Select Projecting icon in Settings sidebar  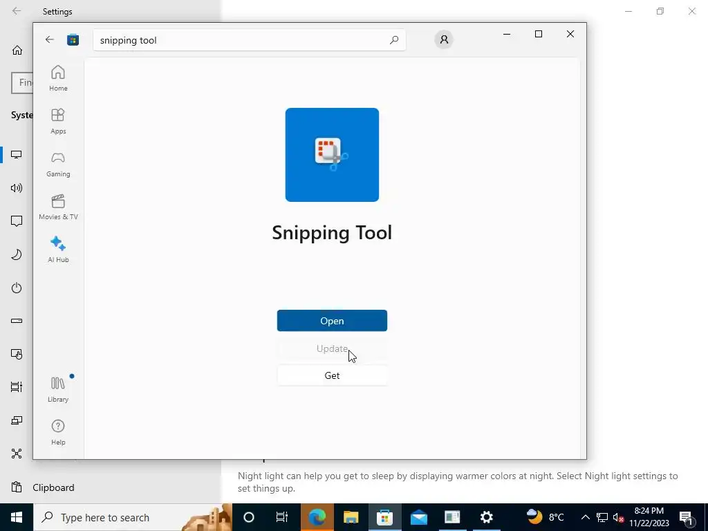tap(17, 420)
